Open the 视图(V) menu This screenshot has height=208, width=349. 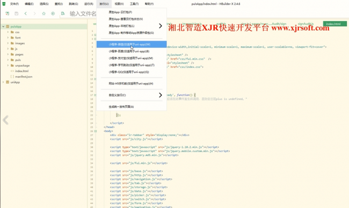point(119,4)
